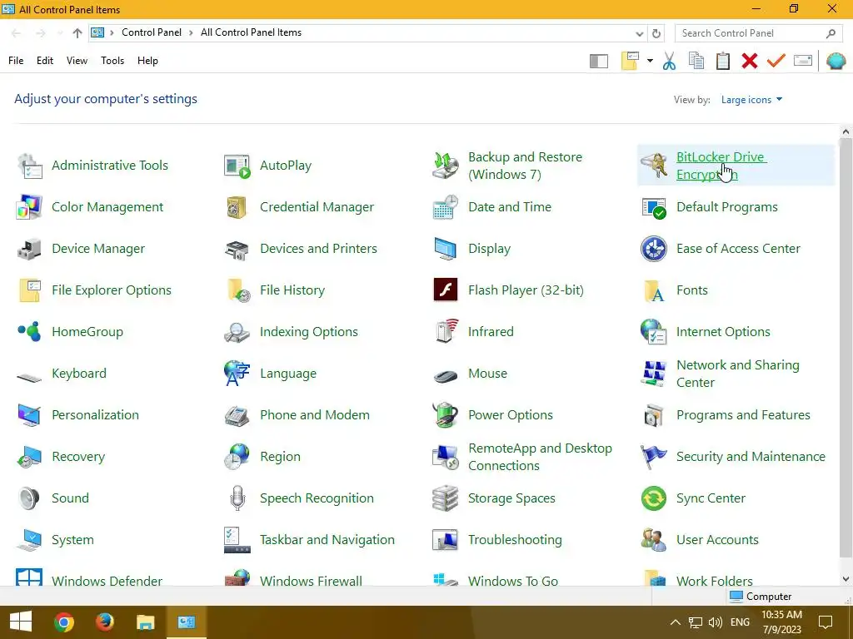The image size is (853, 639).
Task: Open the User Accounts link
Action: coord(717,540)
